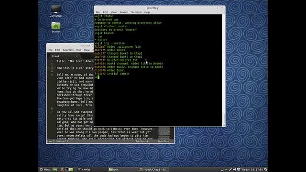This screenshot has height=172, width=306.
Task: Click 'Now this is a car story' in editor
Action: point(75,68)
